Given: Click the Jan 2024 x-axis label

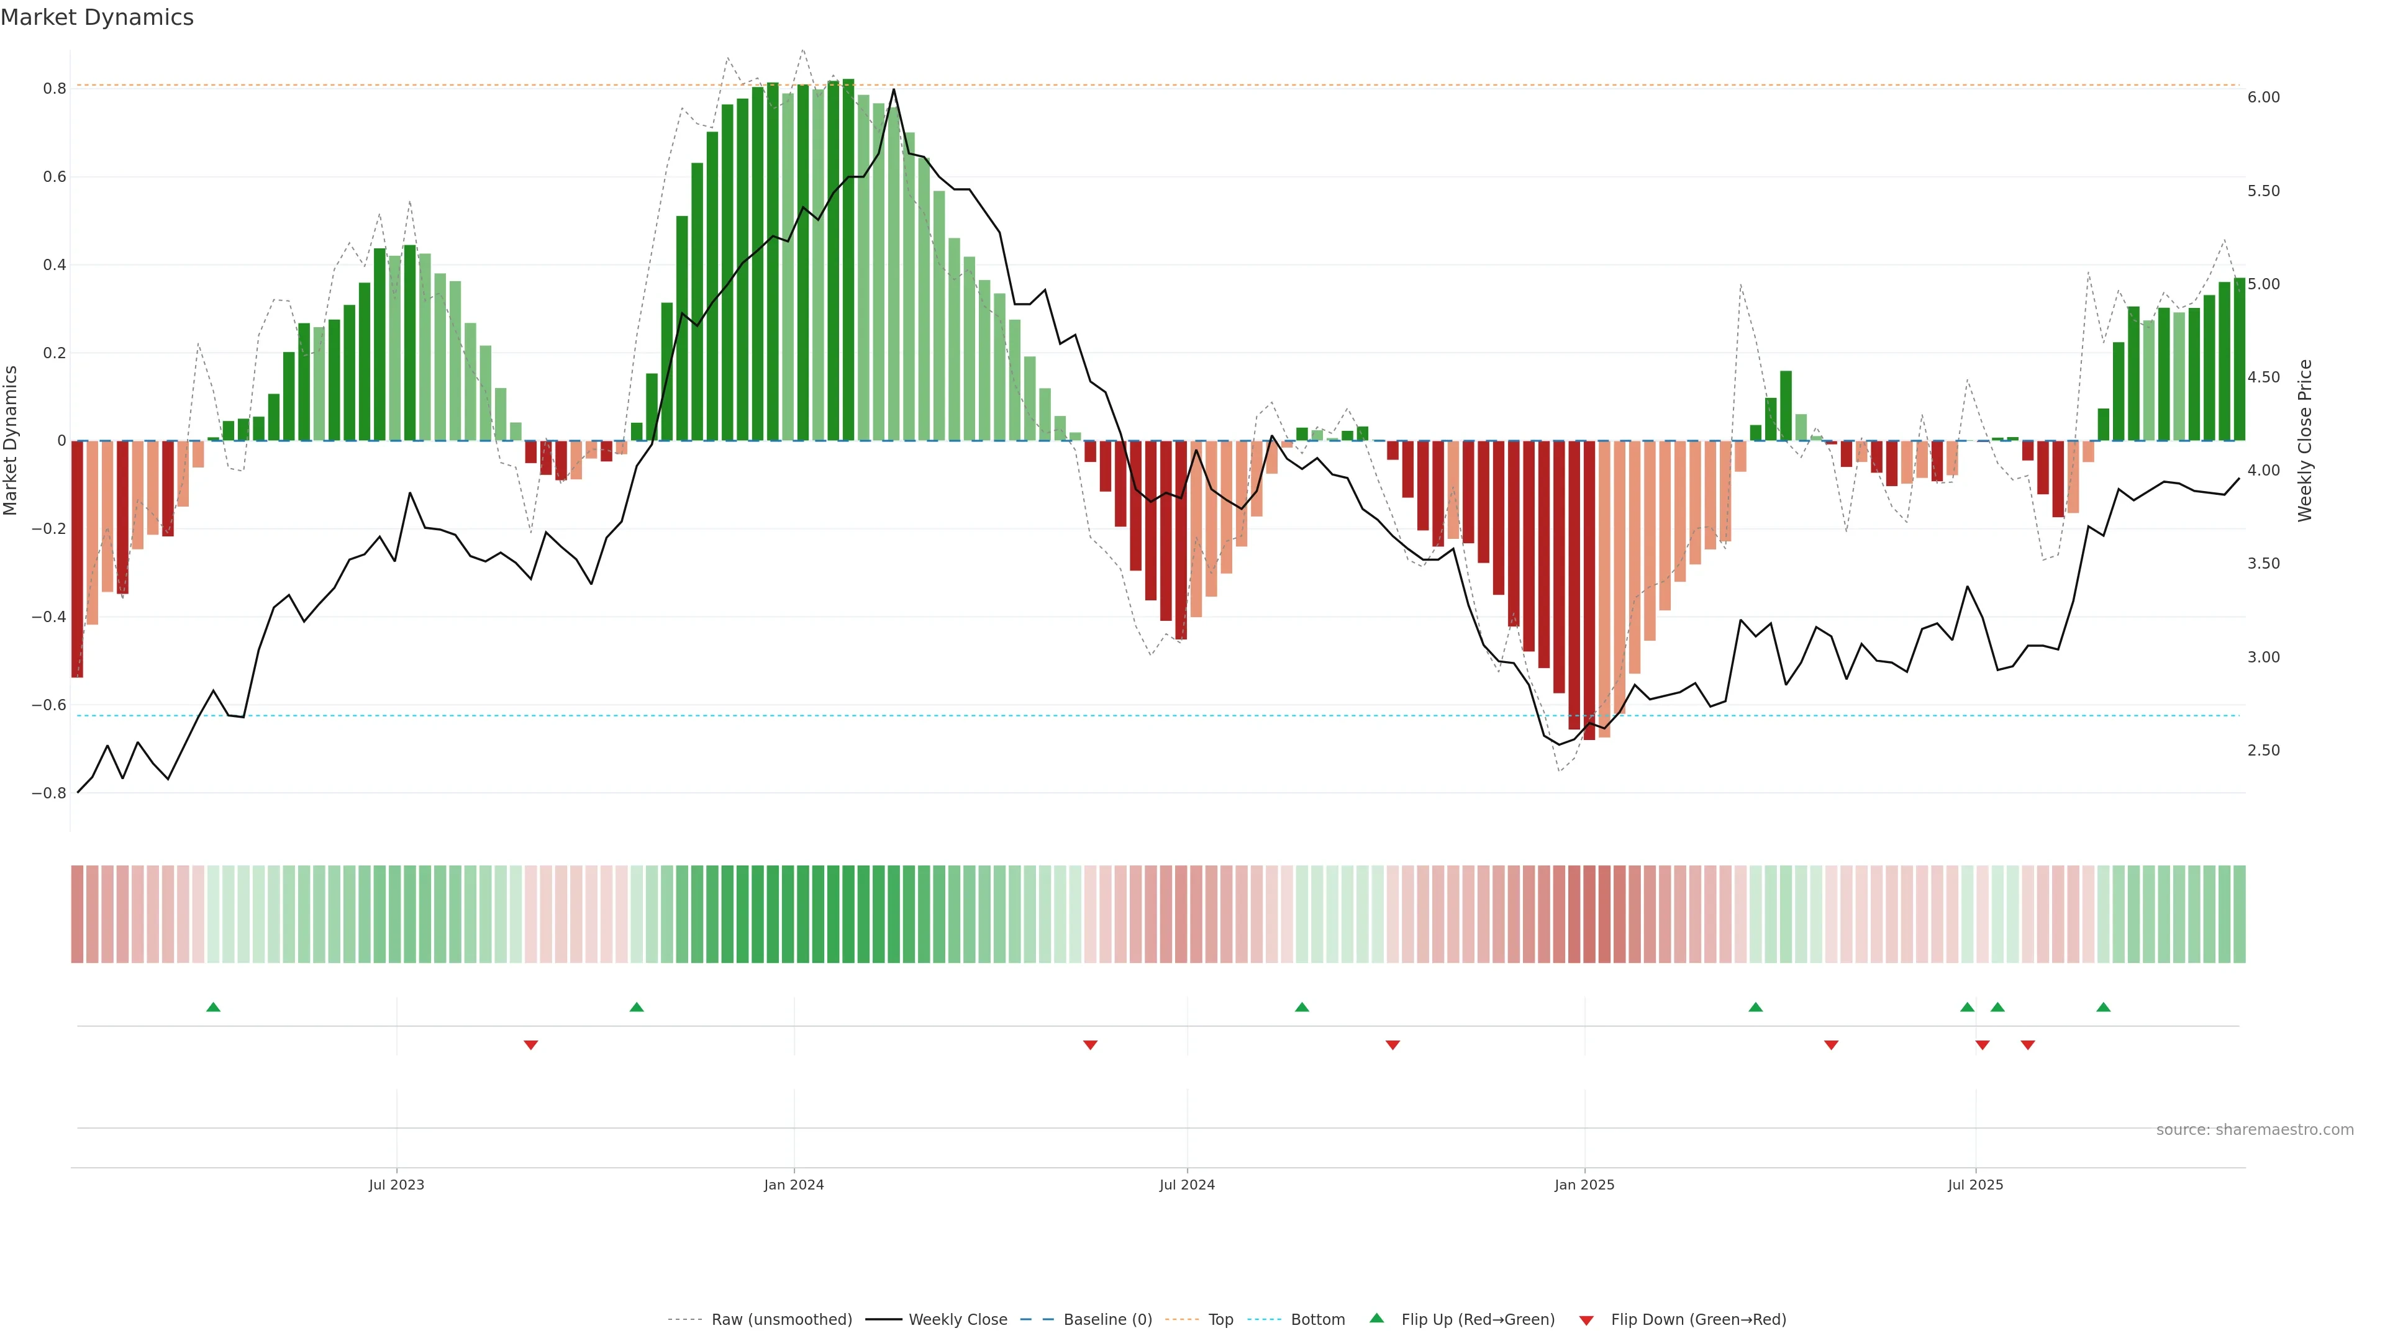Looking at the screenshot, I should [794, 1185].
